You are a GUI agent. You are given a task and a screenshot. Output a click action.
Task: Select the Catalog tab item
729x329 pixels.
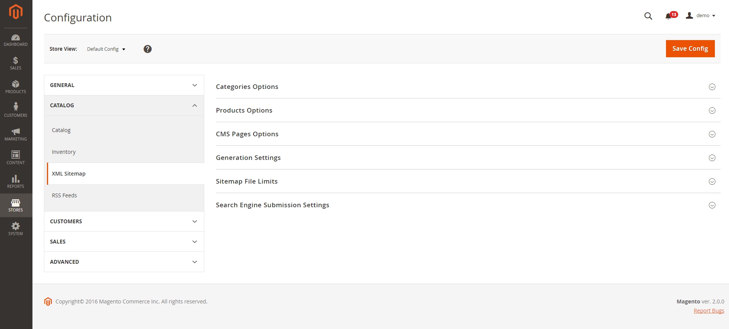point(126,130)
